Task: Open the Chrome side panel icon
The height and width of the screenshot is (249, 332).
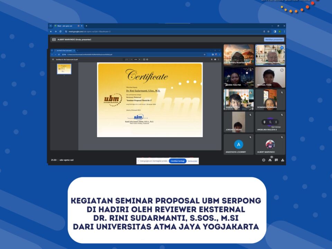Action: coord(275,31)
